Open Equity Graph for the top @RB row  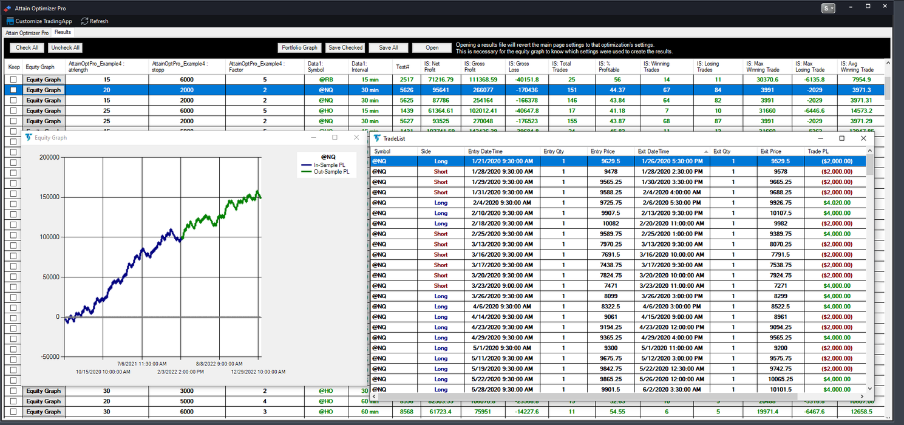click(x=43, y=80)
